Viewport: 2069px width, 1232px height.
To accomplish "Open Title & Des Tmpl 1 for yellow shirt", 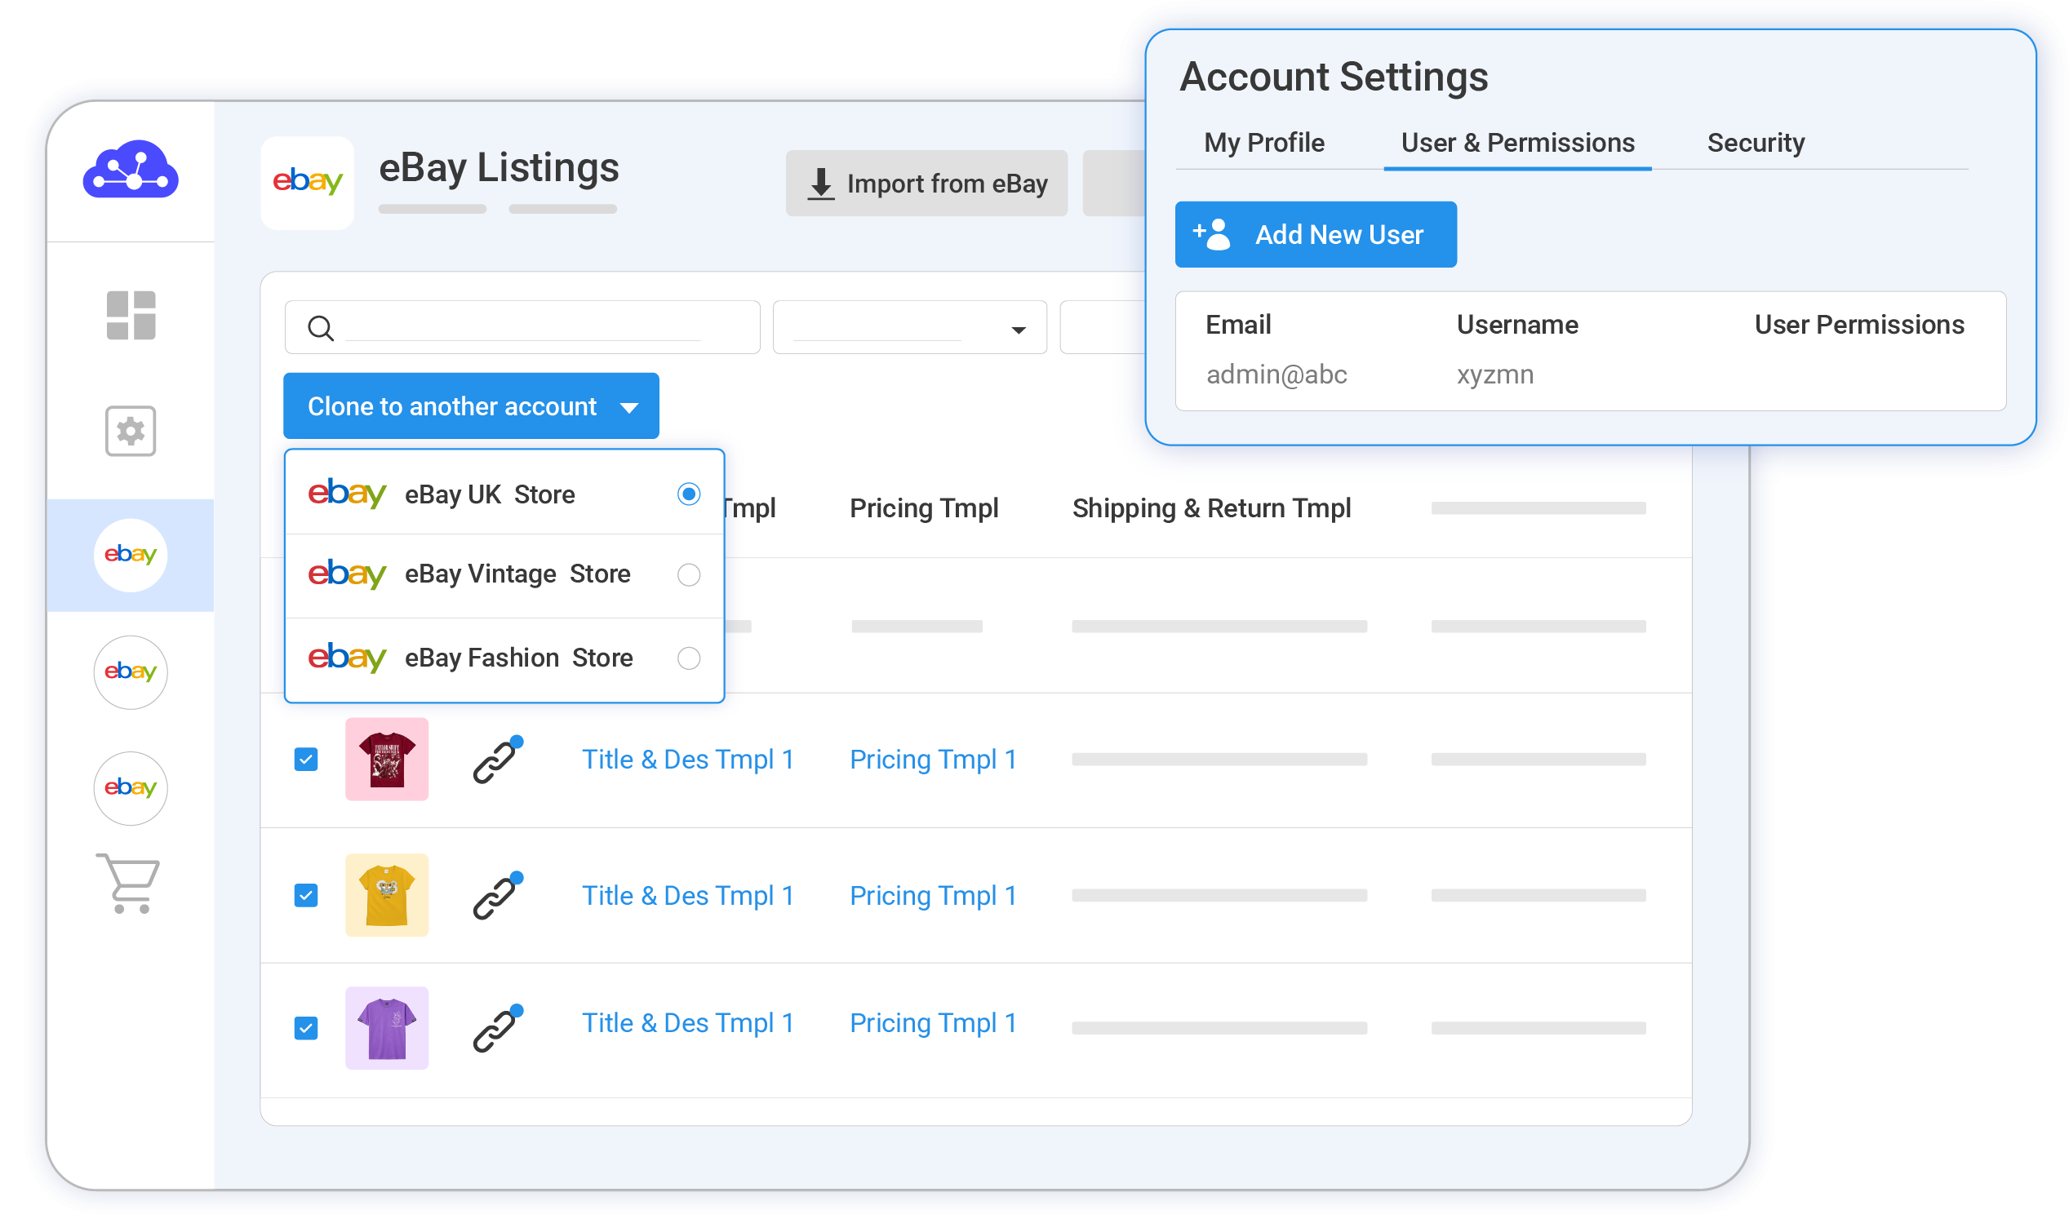I will 687,896.
